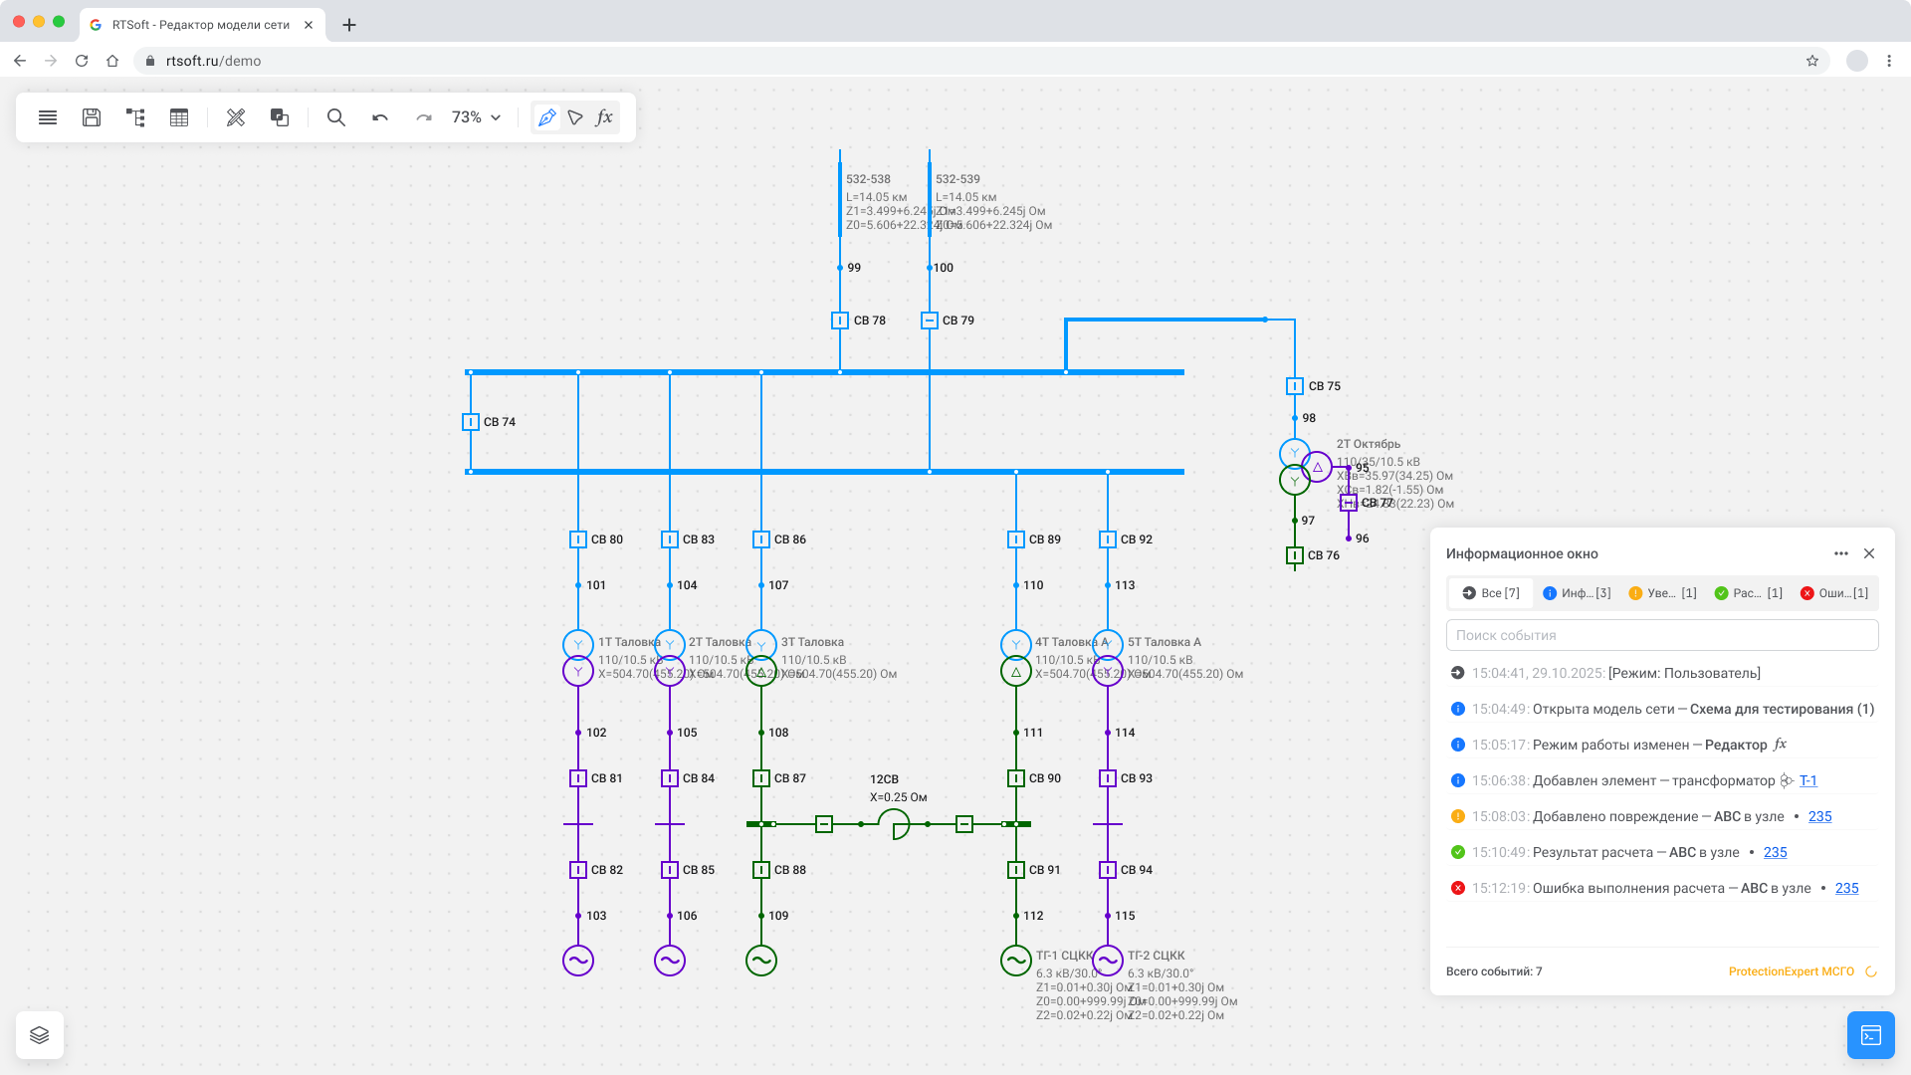
Task: Select breaker СВ 76 symbol
Action: click(1295, 555)
